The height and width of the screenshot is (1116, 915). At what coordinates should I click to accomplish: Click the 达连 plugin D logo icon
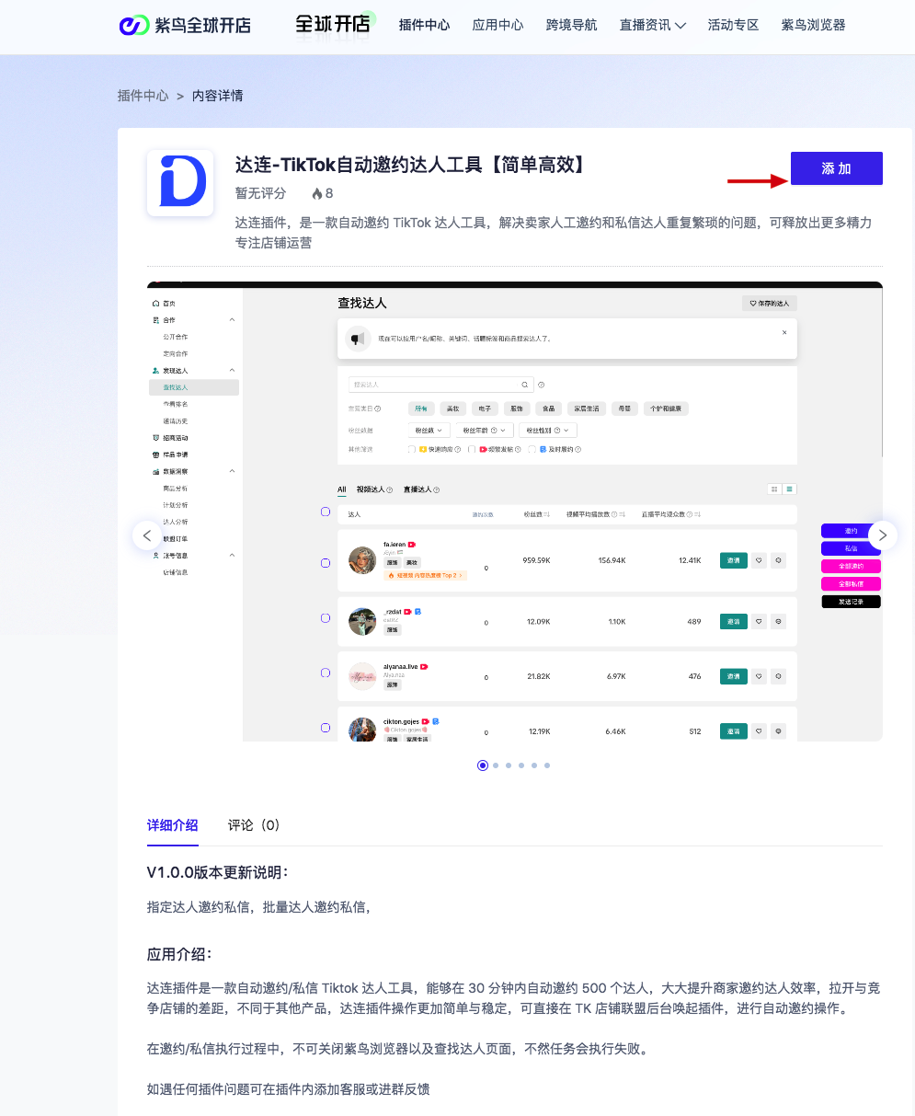pos(180,183)
